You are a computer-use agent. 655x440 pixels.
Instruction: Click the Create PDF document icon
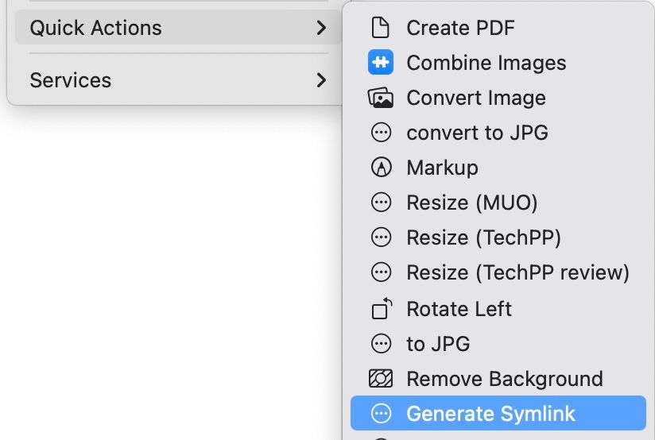[382, 28]
